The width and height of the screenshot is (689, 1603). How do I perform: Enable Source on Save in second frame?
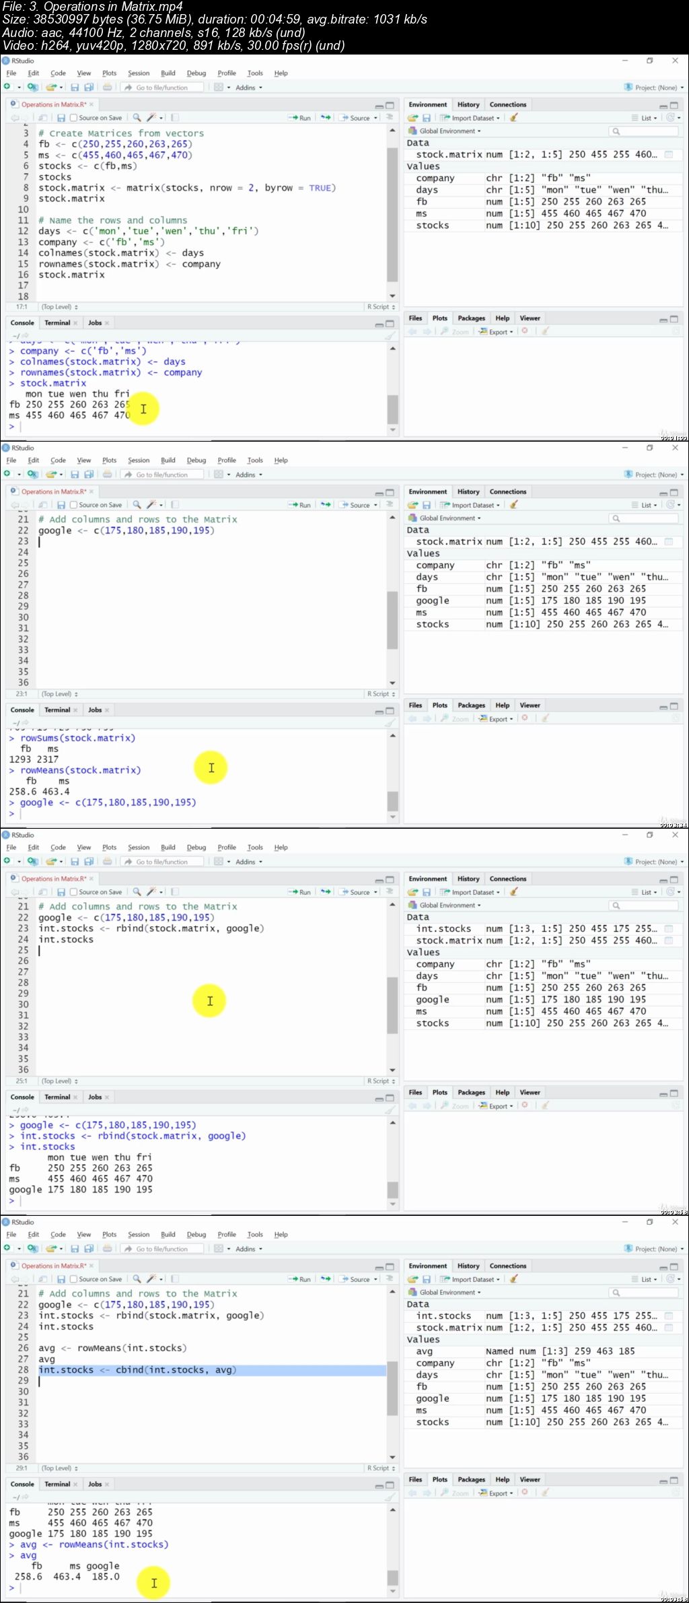point(74,505)
